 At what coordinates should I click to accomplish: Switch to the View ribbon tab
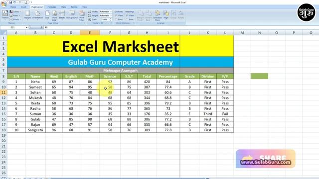85,7
